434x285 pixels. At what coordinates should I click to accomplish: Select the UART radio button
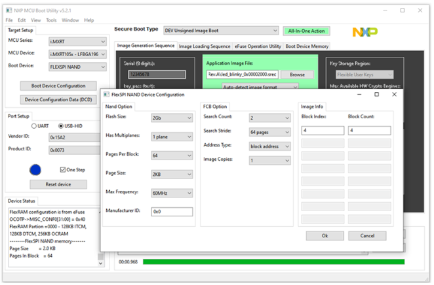pyautogui.click(x=34, y=126)
